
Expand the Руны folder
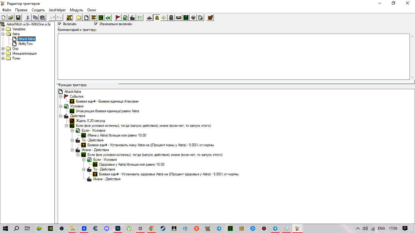pyautogui.click(x=3, y=58)
